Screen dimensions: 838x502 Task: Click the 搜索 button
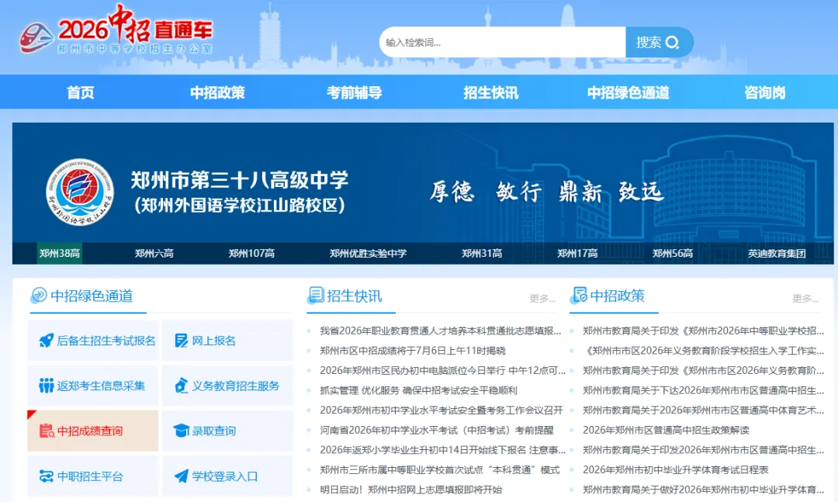[x=660, y=42]
